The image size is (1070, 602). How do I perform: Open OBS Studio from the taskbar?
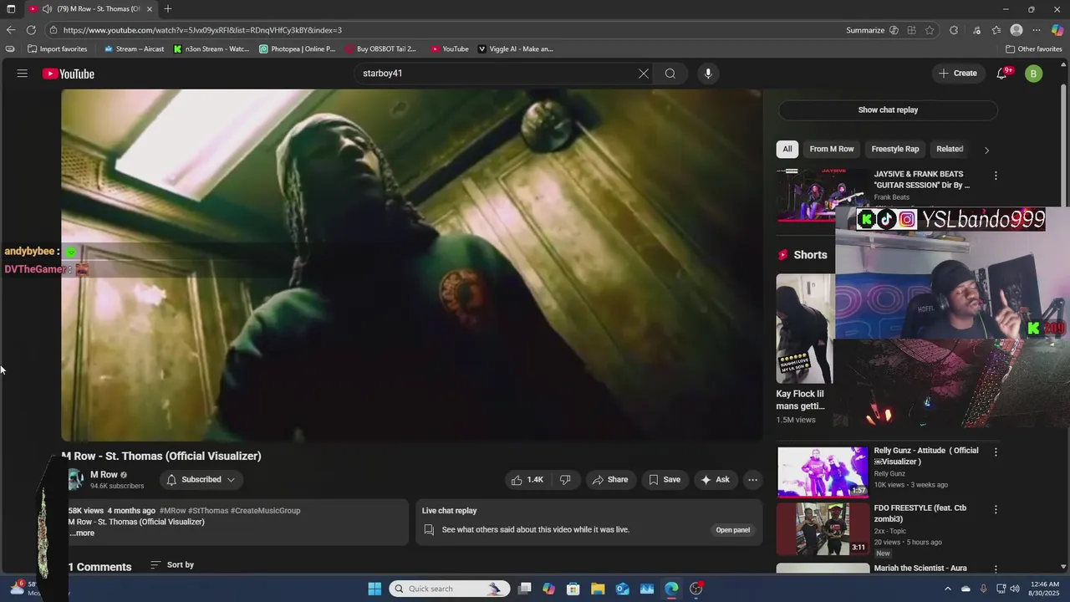click(x=696, y=589)
